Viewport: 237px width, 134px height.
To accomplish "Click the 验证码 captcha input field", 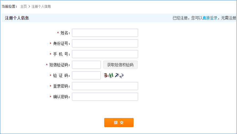I will coord(86,75).
